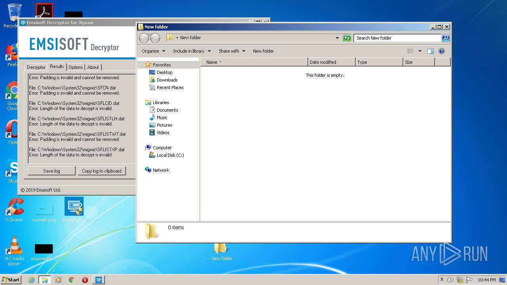
Task: Click New folder toolbar button
Action: tap(263, 51)
